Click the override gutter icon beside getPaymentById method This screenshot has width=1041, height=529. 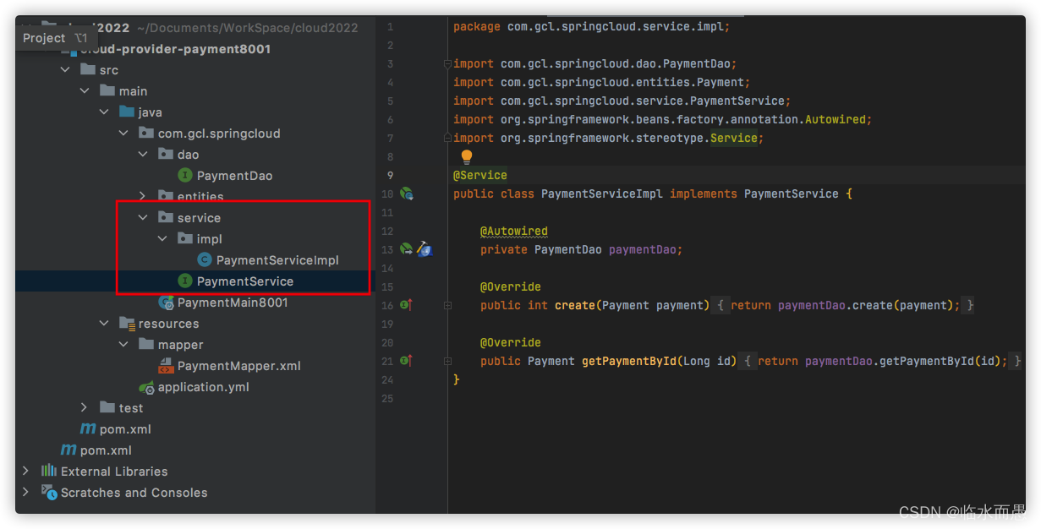(x=406, y=361)
